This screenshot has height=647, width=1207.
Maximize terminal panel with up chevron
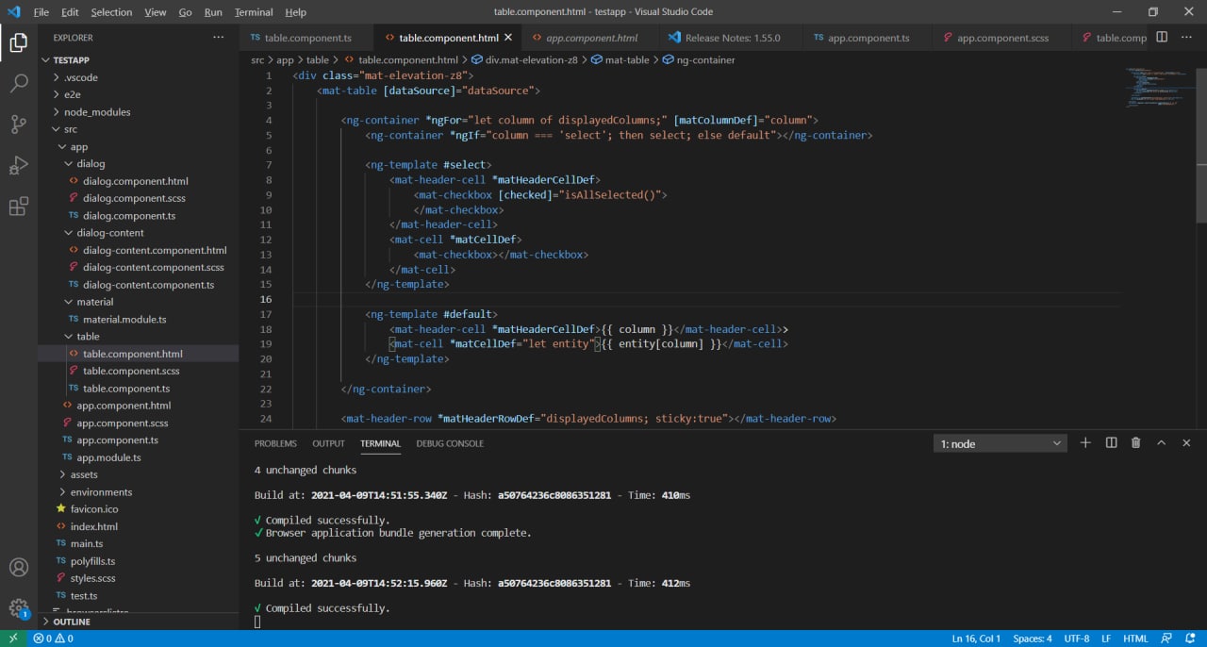(1161, 443)
